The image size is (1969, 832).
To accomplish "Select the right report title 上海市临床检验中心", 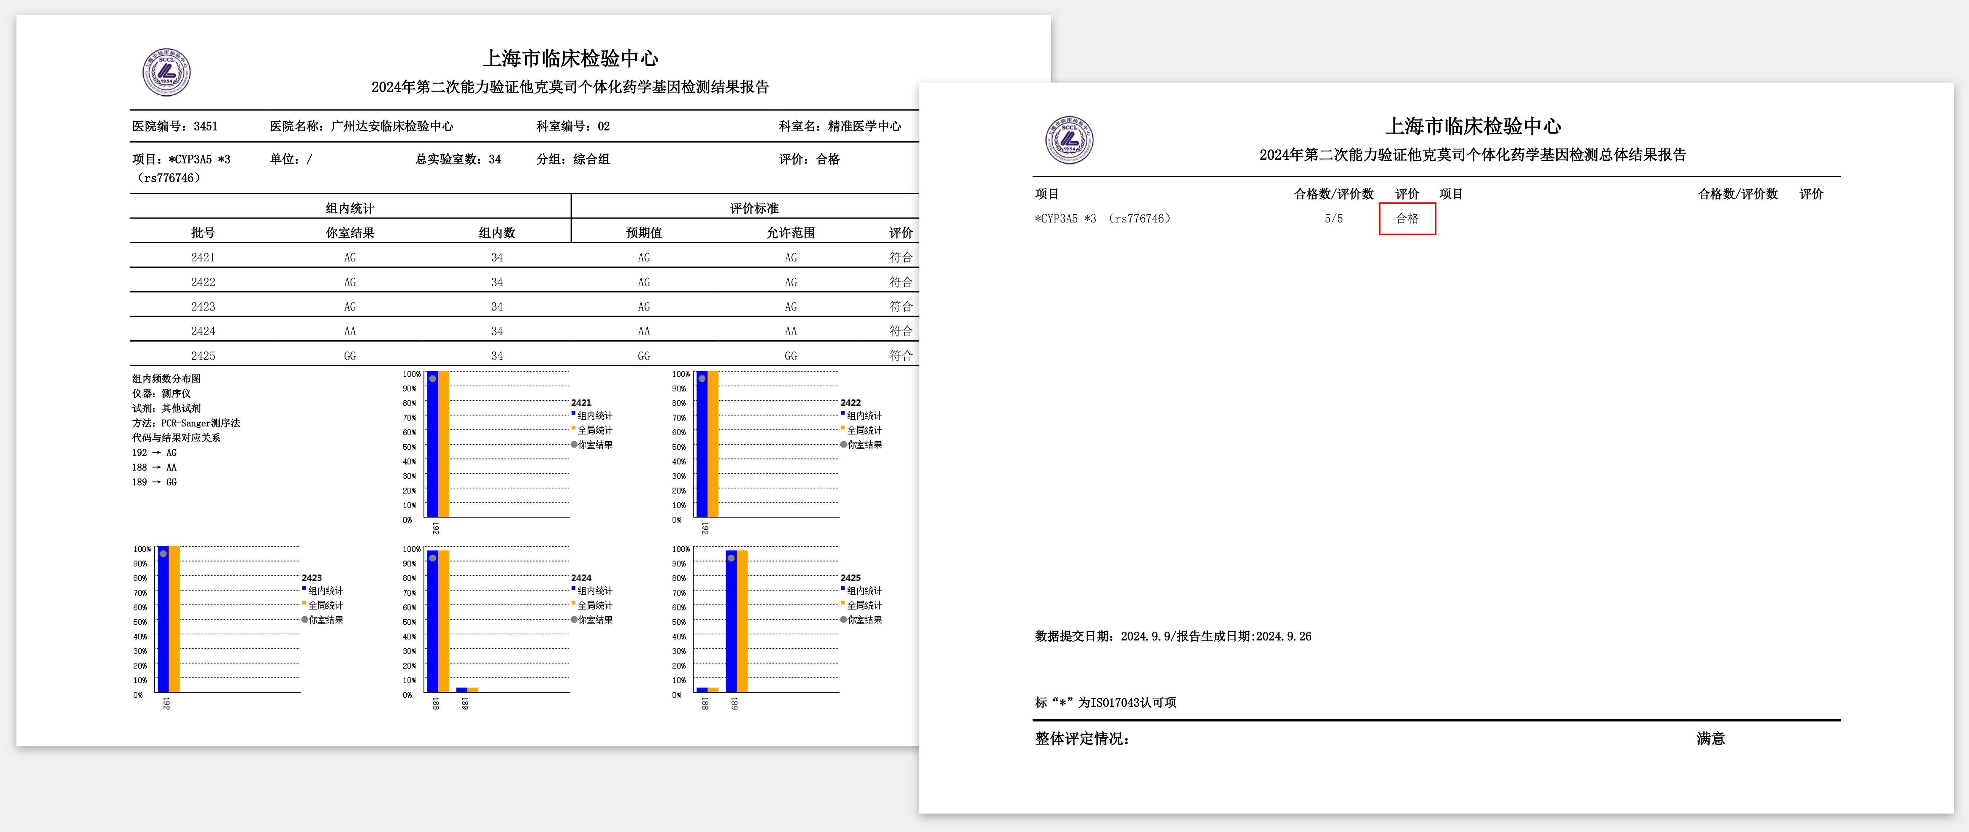I will point(1473,126).
